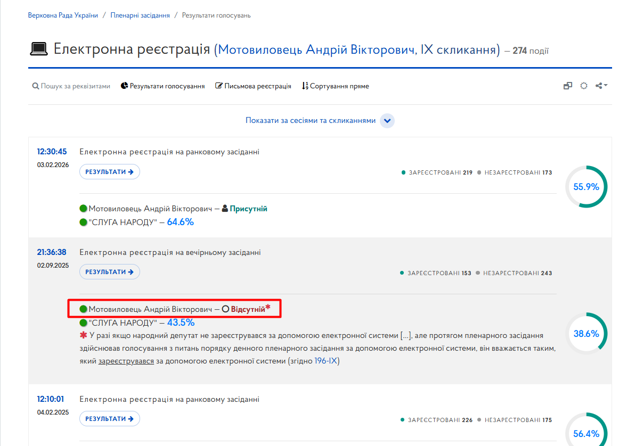Click the empty circle icon beside 'Відсутній'

pyautogui.click(x=225, y=309)
